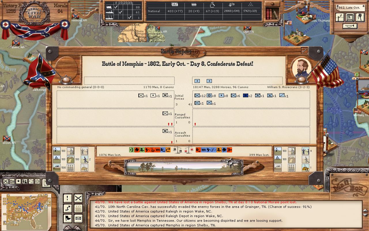Click the crossed sabers button in command panel
The width and height of the screenshot is (369, 231).
coord(78,198)
